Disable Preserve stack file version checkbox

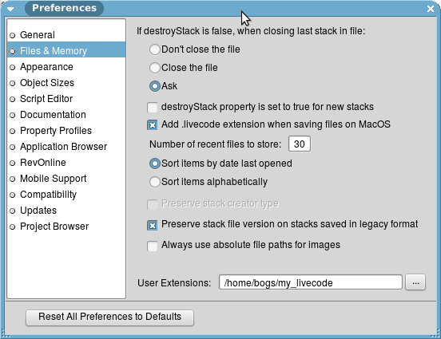coord(153,225)
